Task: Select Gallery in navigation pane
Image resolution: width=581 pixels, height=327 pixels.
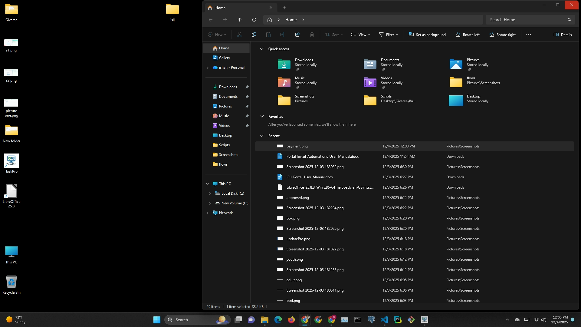Action: pos(224,58)
